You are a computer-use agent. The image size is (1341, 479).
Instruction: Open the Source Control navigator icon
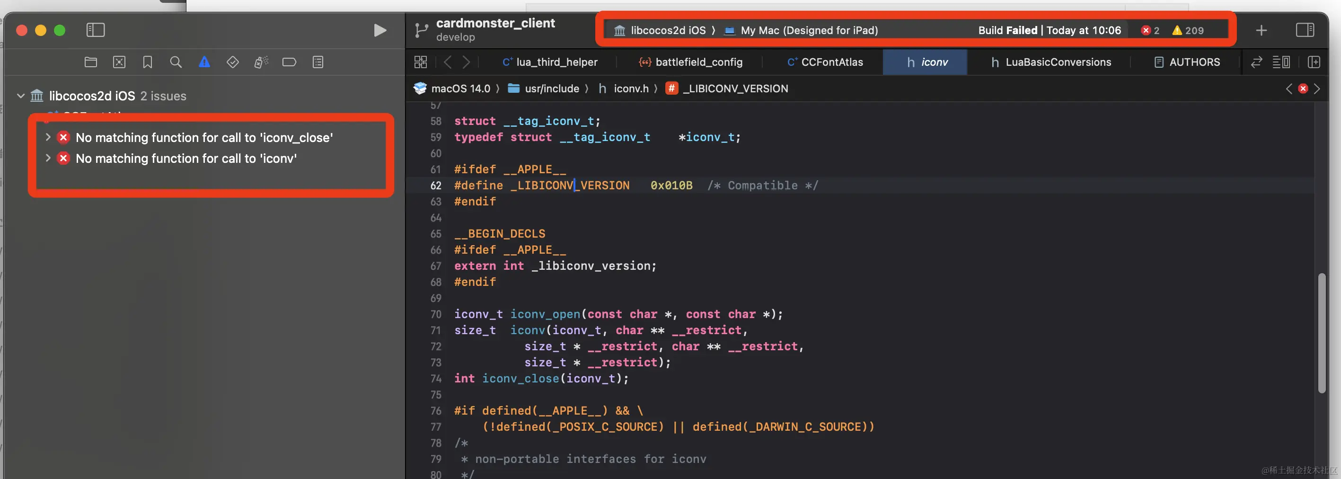[119, 62]
